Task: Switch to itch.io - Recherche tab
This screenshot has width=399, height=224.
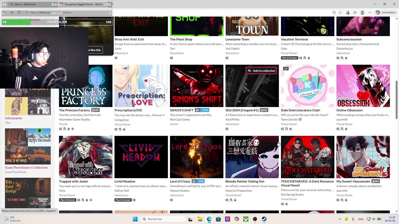Action: [x=25, y=4]
